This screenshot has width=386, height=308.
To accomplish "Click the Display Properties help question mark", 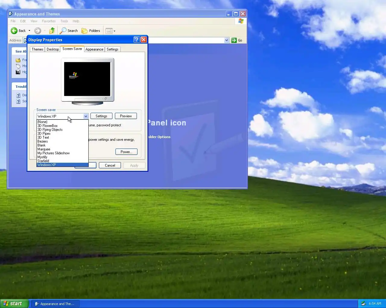I will coord(137,40).
